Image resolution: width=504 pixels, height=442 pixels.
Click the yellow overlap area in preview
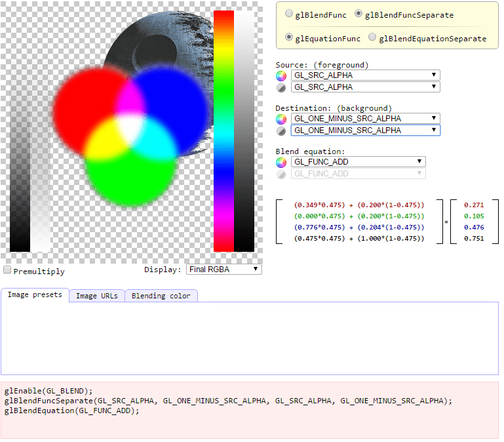point(104,140)
